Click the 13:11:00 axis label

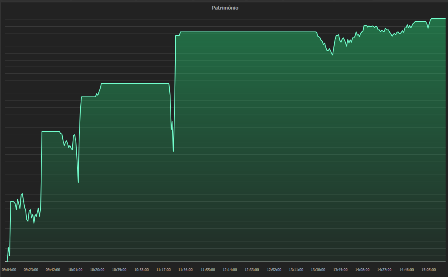click(296, 269)
